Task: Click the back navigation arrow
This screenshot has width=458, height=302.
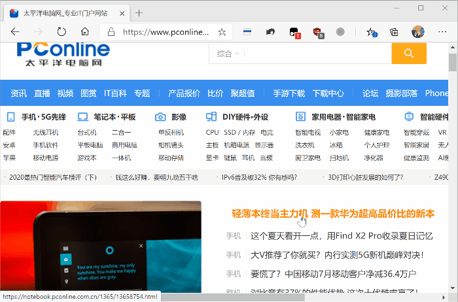Action: click(15, 31)
